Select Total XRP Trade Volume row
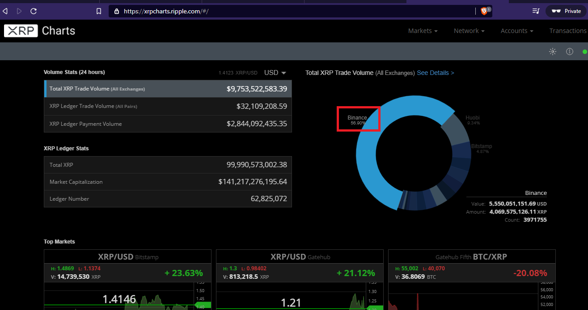 pyautogui.click(x=168, y=89)
